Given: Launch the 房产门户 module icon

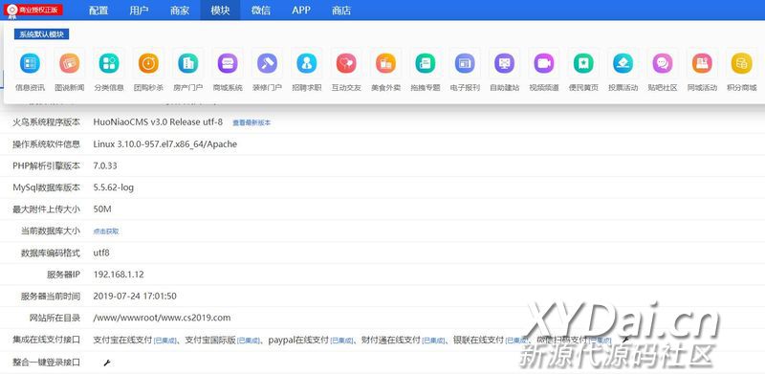Looking at the screenshot, I should click(187, 63).
